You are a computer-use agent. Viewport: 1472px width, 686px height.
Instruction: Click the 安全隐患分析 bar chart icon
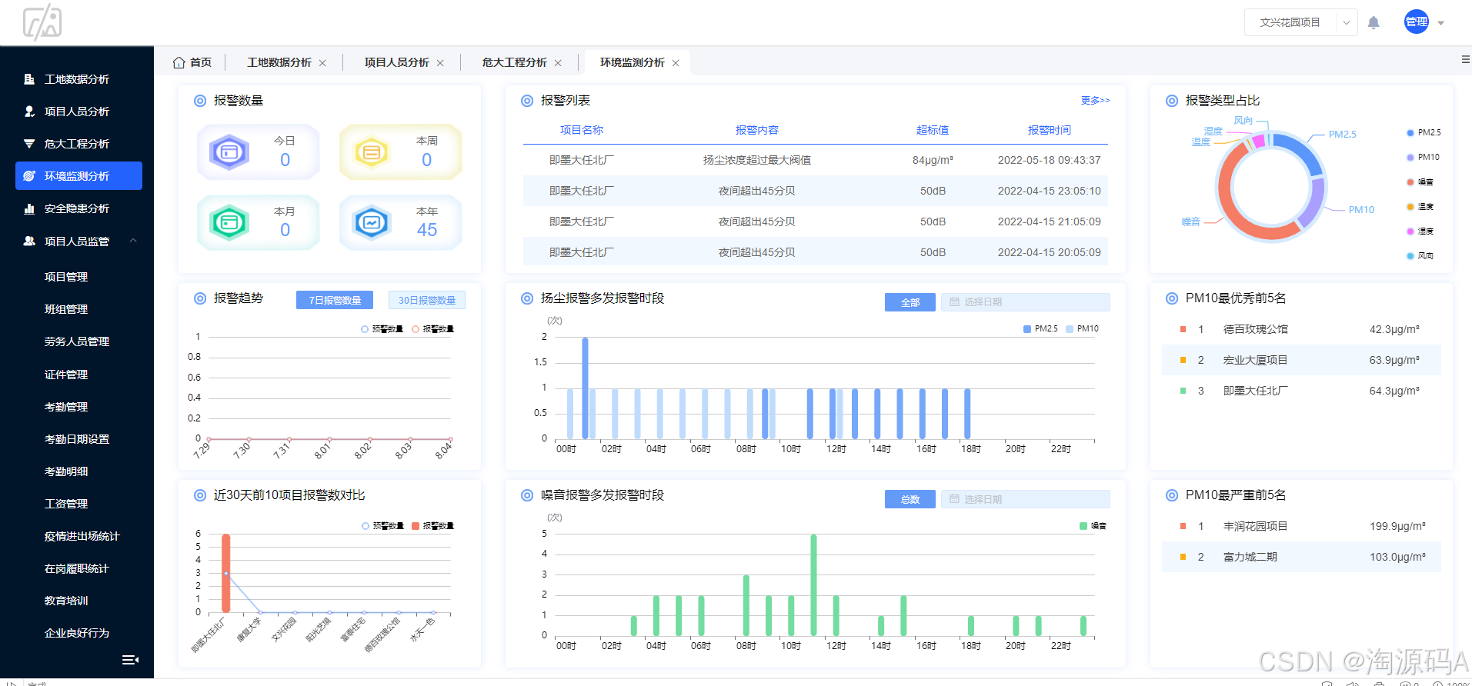point(29,208)
